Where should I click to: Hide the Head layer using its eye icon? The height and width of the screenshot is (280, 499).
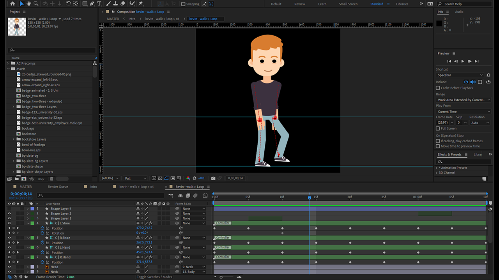pyautogui.click(x=9, y=267)
